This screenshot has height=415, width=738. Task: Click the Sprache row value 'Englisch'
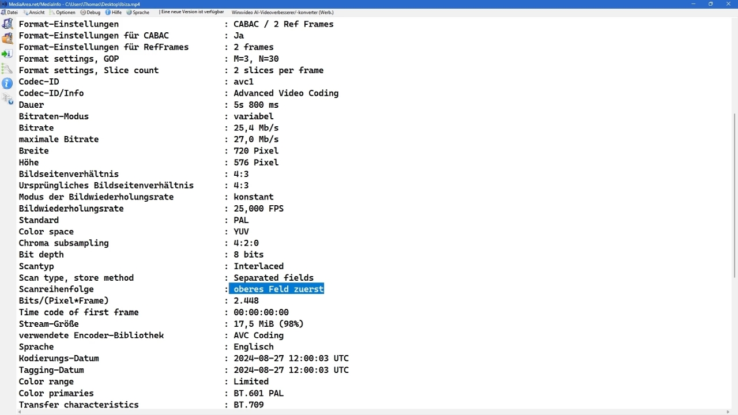pos(254,347)
